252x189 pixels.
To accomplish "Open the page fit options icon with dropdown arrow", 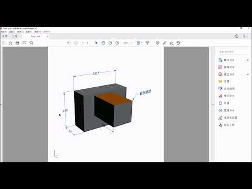I will (139, 43).
